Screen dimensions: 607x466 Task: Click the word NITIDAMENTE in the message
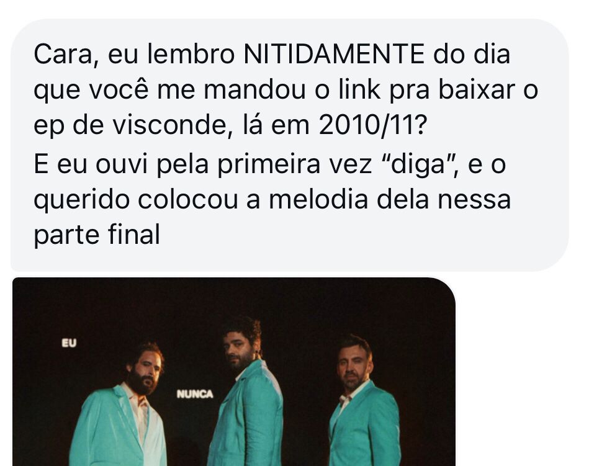pos(334,54)
